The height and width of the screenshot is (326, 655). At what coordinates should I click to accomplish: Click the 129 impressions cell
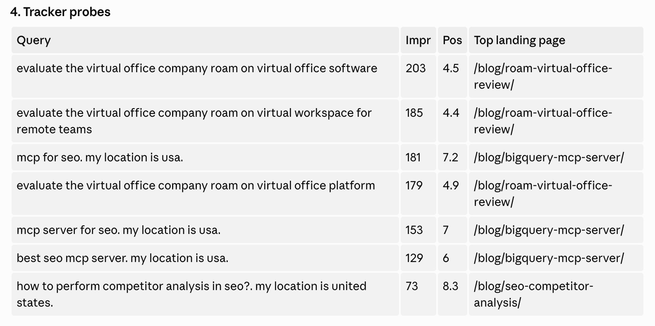[414, 258]
